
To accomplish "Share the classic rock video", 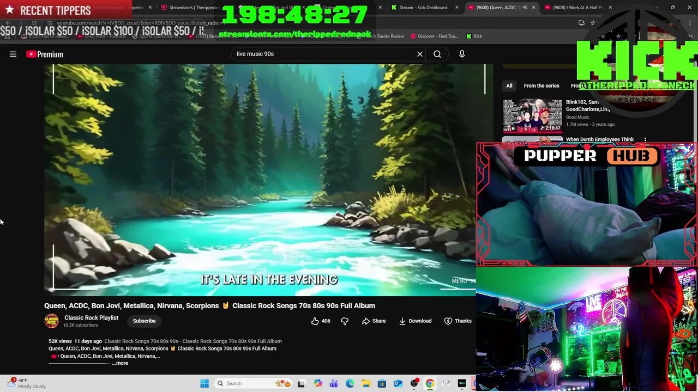I will click(374, 321).
